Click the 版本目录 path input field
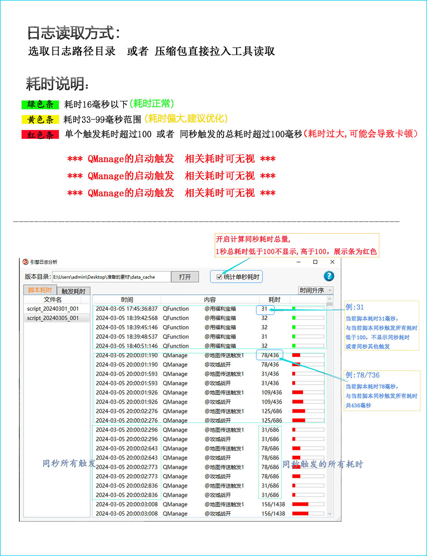427x556 pixels. pyautogui.click(x=111, y=277)
